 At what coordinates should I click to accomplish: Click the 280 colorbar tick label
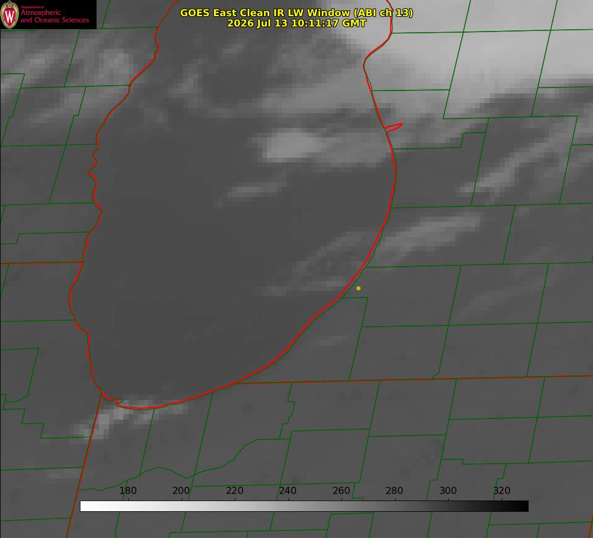tap(395, 490)
